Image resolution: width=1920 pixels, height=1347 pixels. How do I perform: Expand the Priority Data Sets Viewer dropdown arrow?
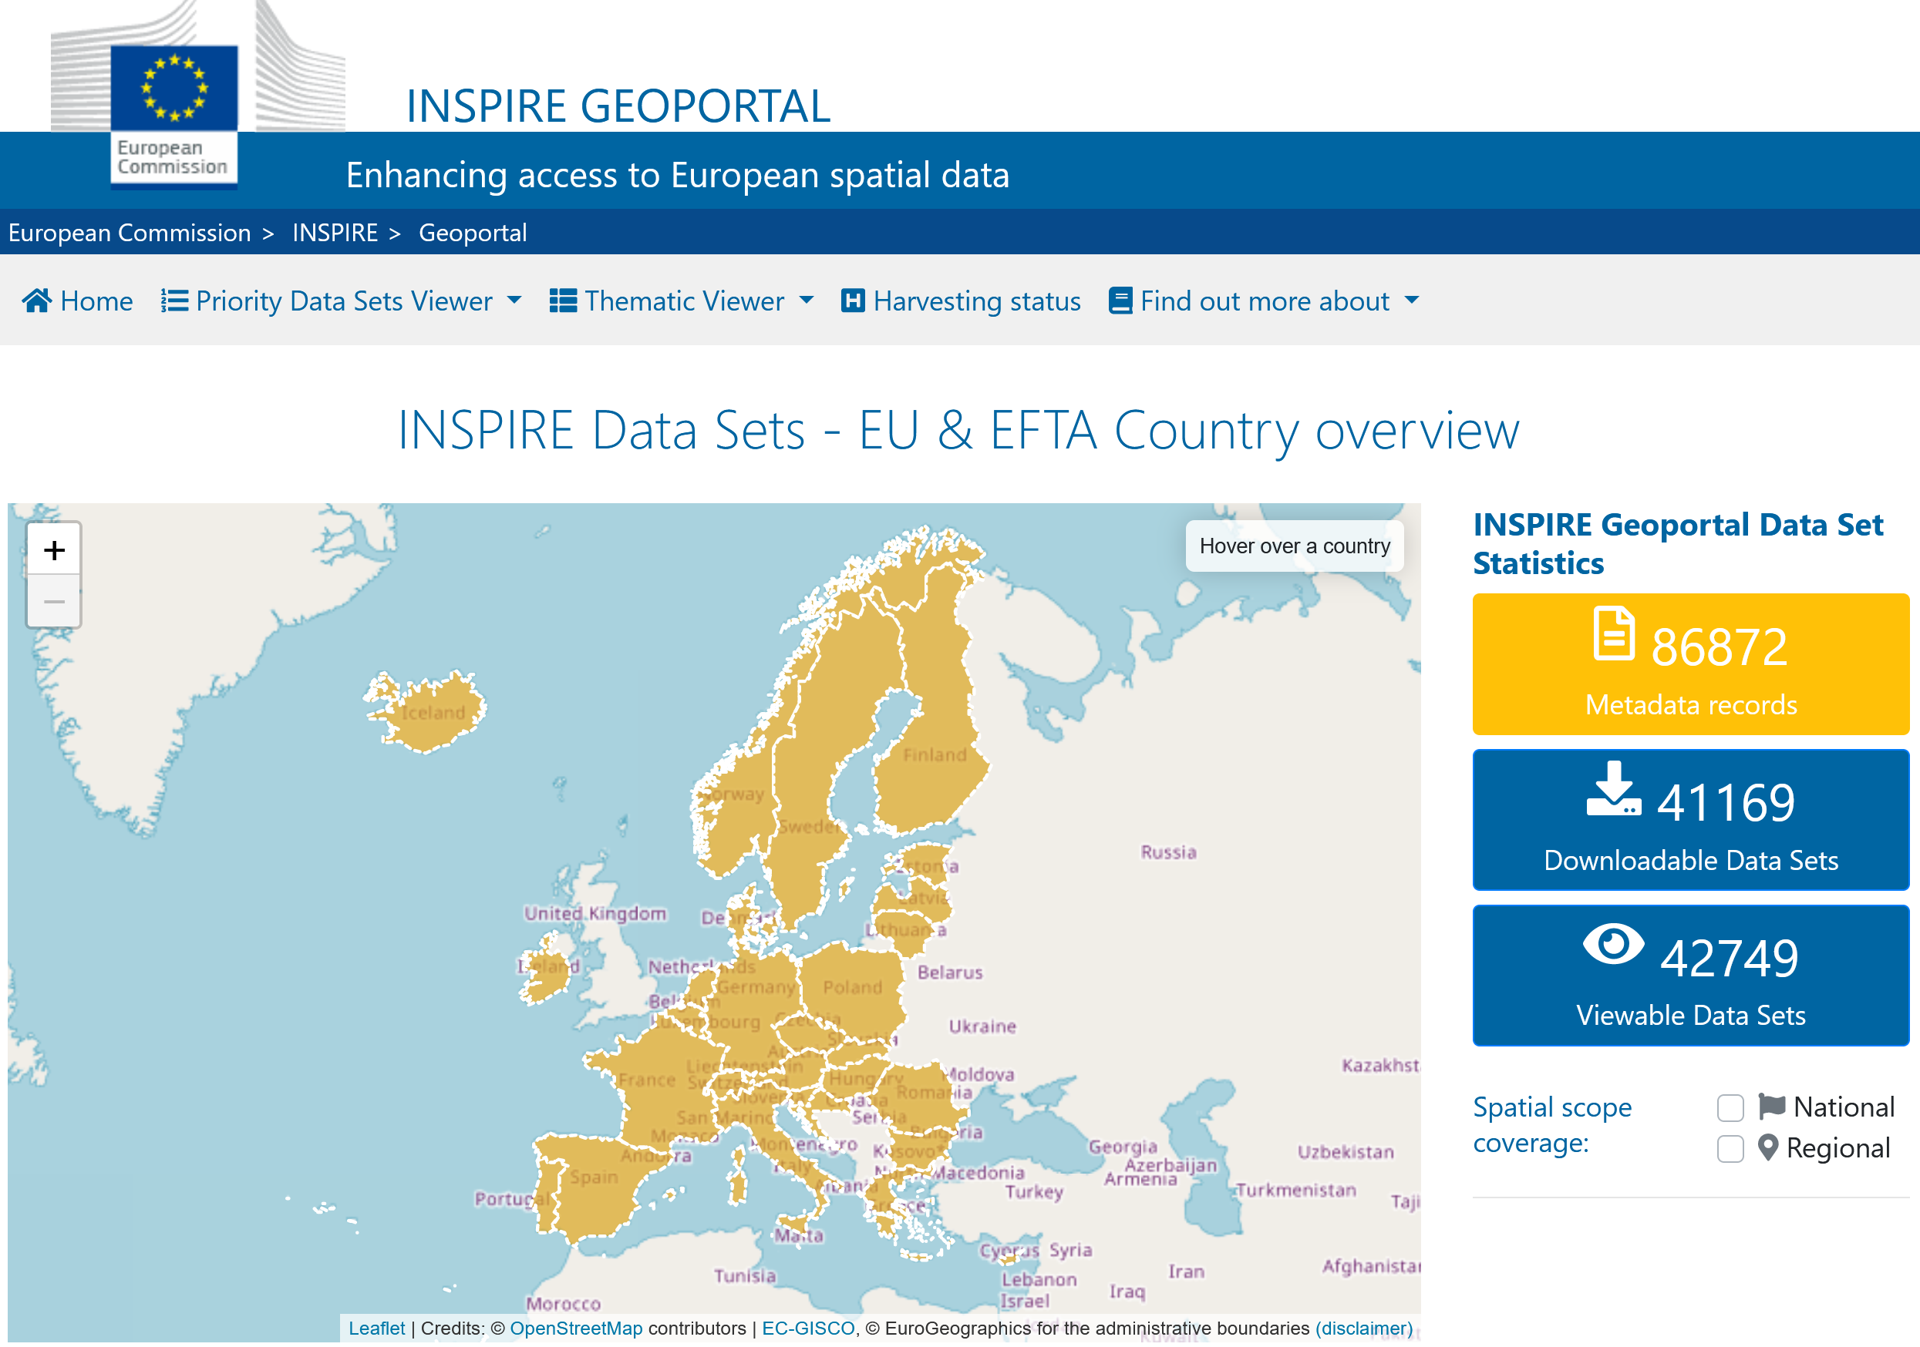click(514, 300)
